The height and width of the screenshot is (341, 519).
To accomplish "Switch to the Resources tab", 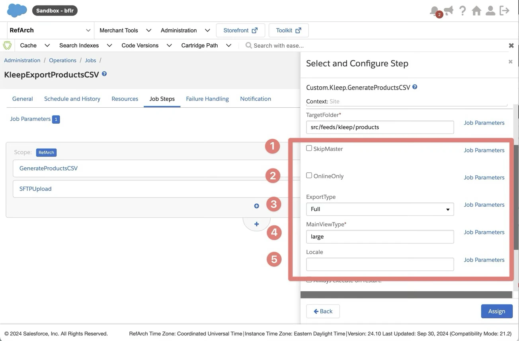I will [x=125, y=99].
